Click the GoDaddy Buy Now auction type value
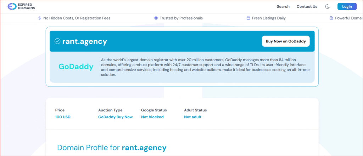The width and height of the screenshot is (363, 156). (x=115, y=117)
